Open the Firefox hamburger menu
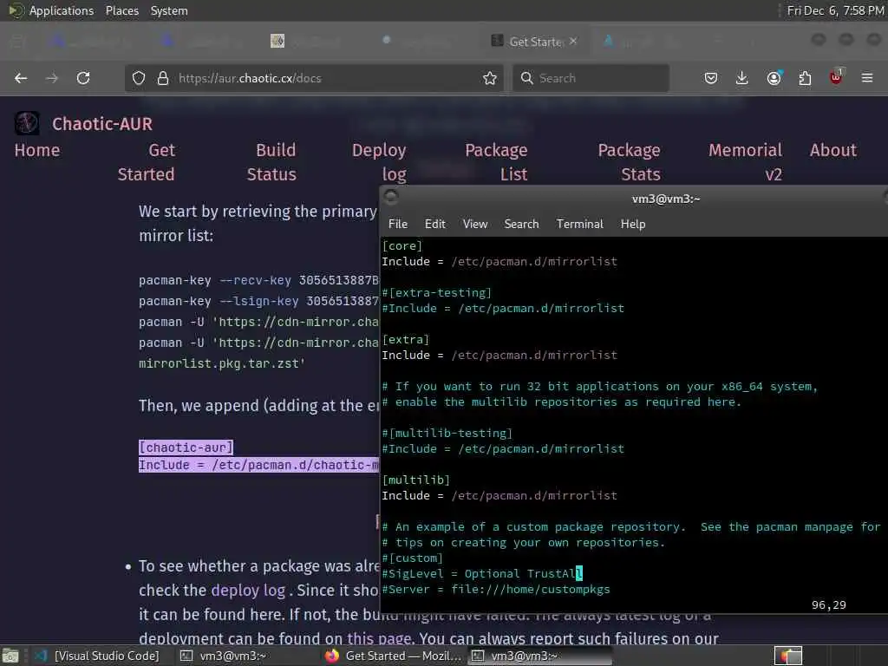This screenshot has height=666, width=888. tap(867, 78)
